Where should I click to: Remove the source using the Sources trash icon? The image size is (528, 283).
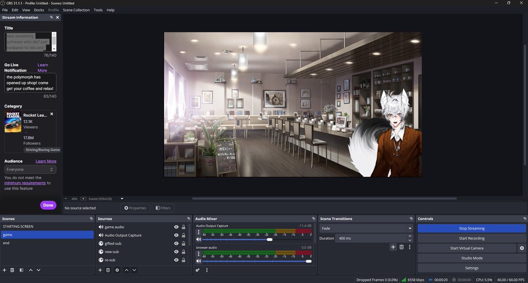click(x=108, y=270)
